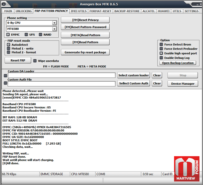The height and width of the screenshot is (185, 203).
Task: Click Sellect Custom Auth button
Action: [133, 83]
